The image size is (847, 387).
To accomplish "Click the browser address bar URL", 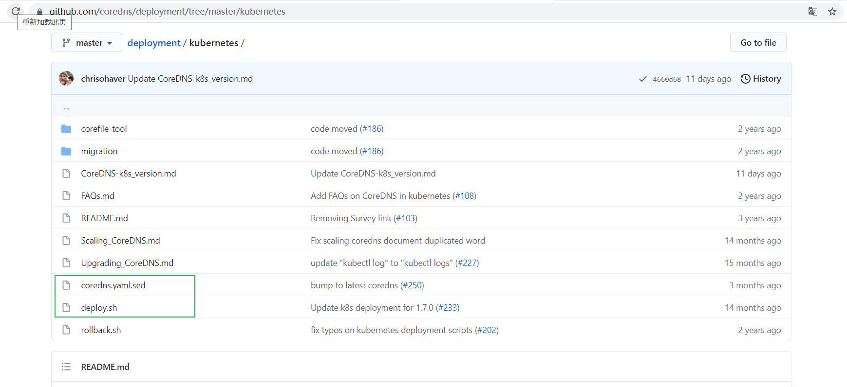I will [x=167, y=11].
